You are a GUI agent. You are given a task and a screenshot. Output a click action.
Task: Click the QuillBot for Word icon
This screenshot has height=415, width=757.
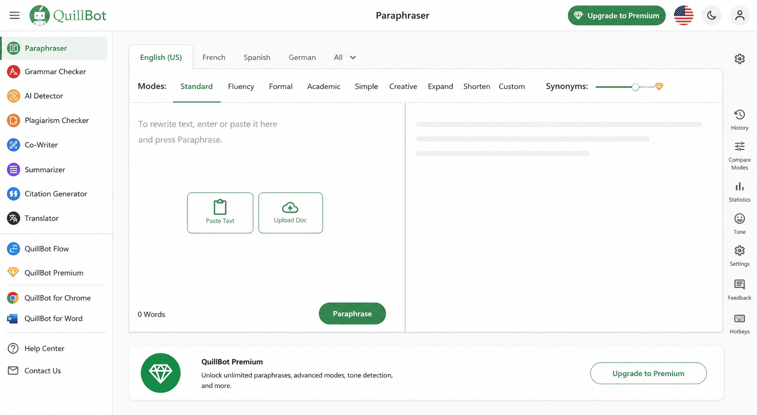(x=13, y=319)
